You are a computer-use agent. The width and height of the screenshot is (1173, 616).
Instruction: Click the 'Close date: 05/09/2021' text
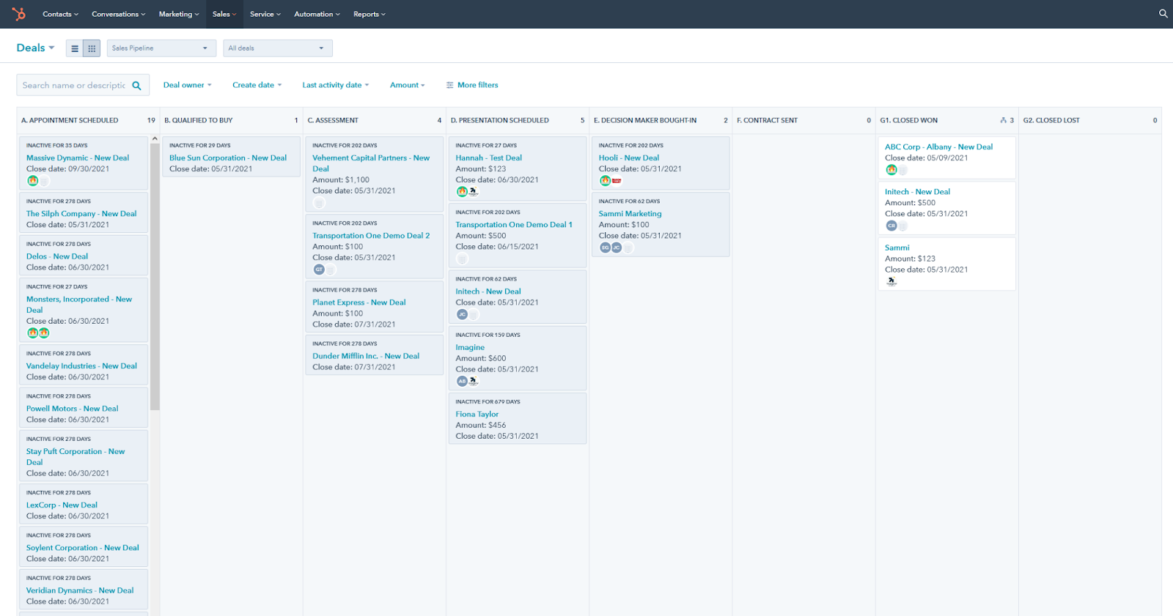[927, 158]
